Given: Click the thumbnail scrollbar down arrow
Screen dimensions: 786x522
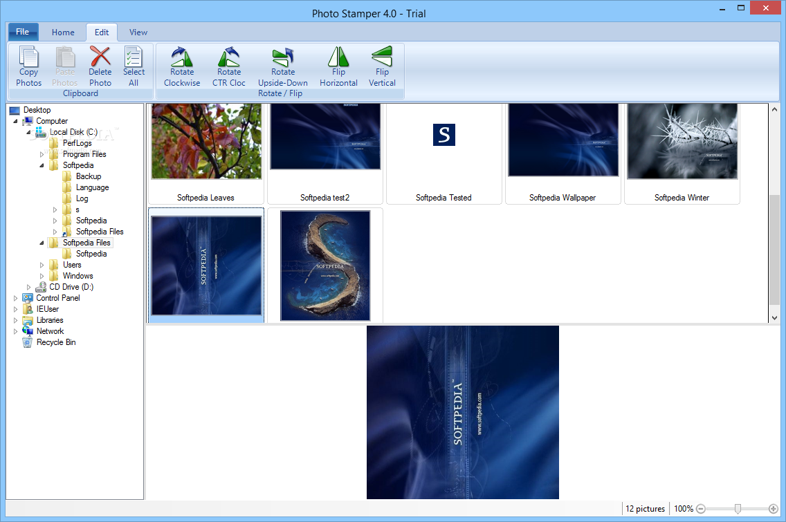Looking at the screenshot, I should [x=774, y=317].
